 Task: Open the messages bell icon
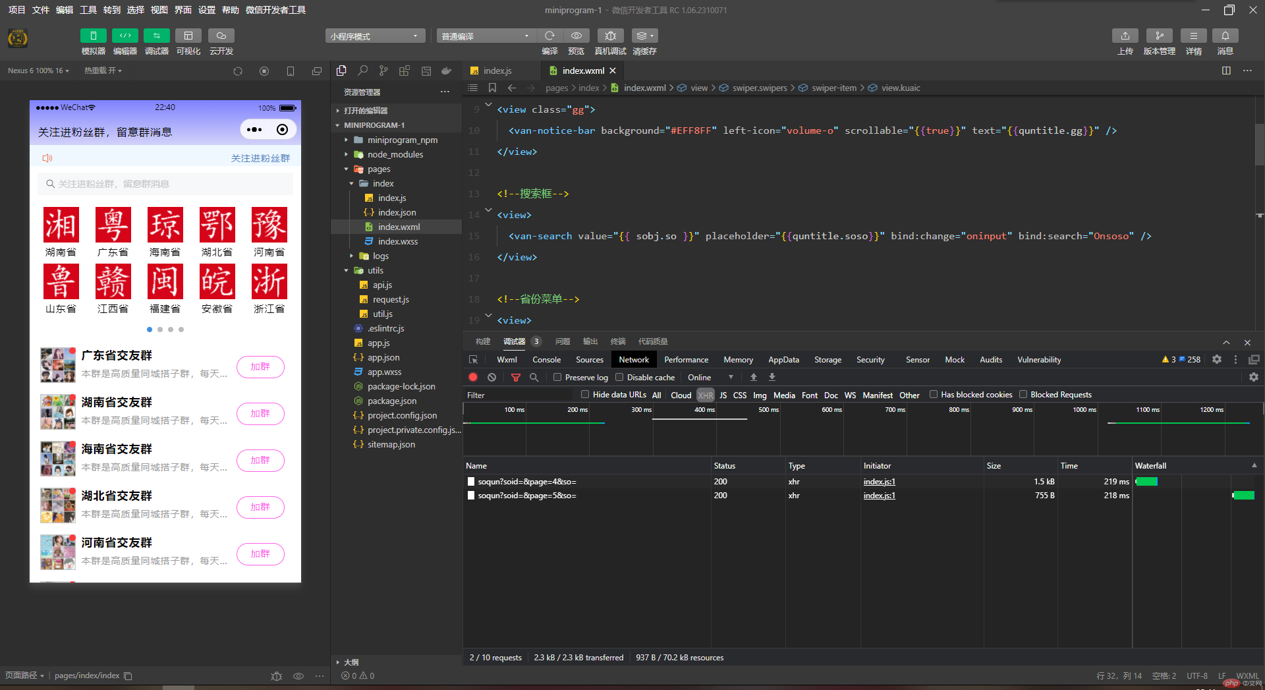point(1225,36)
